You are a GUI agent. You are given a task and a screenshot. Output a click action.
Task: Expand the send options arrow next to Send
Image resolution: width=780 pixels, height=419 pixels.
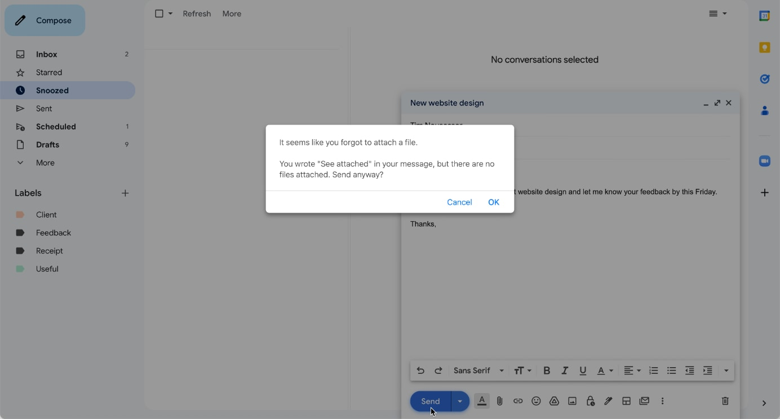(460, 401)
